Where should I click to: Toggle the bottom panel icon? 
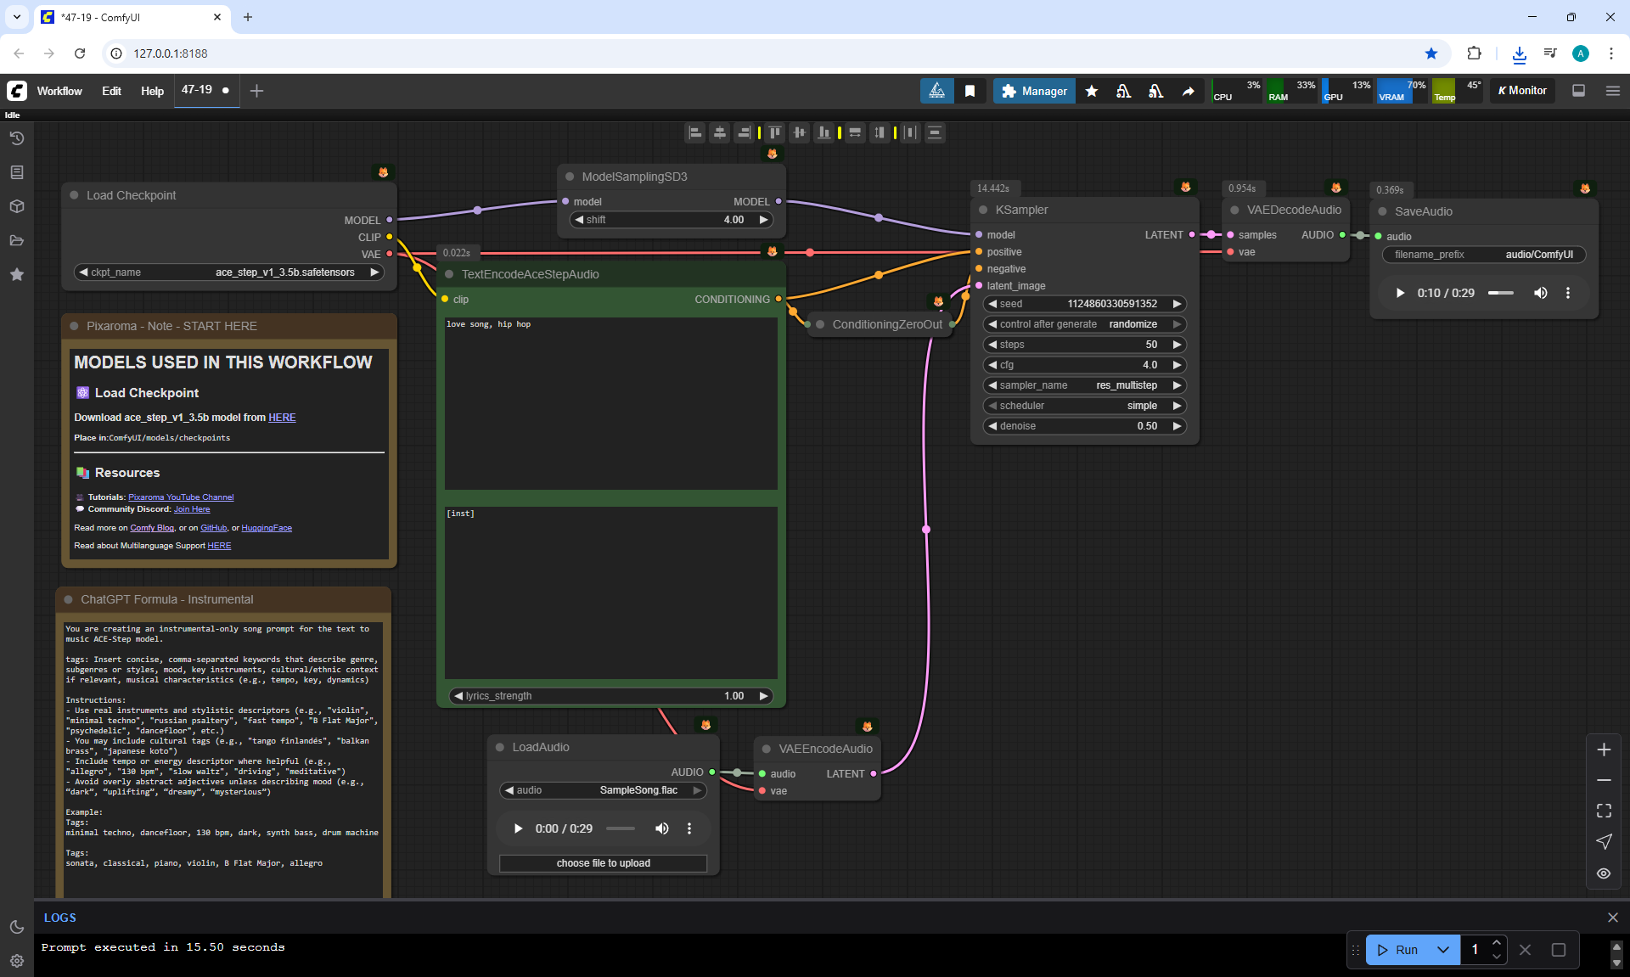click(1578, 91)
